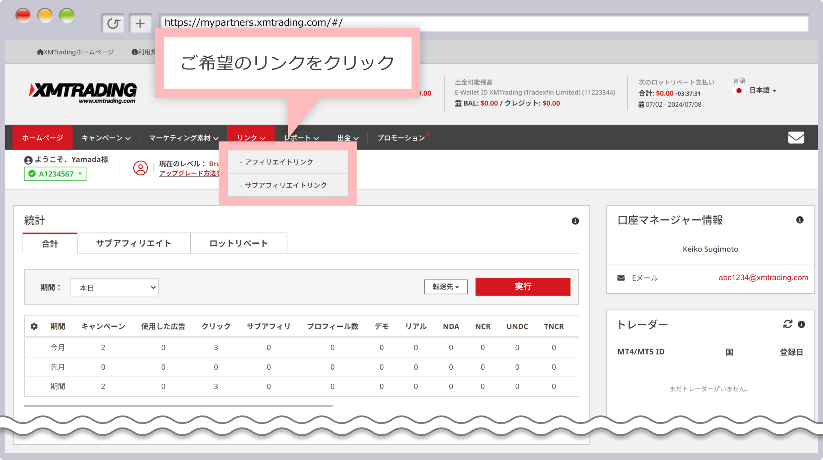Click キャンペーン column header
Image resolution: width=823 pixels, height=460 pixels.
coord(103,326)
